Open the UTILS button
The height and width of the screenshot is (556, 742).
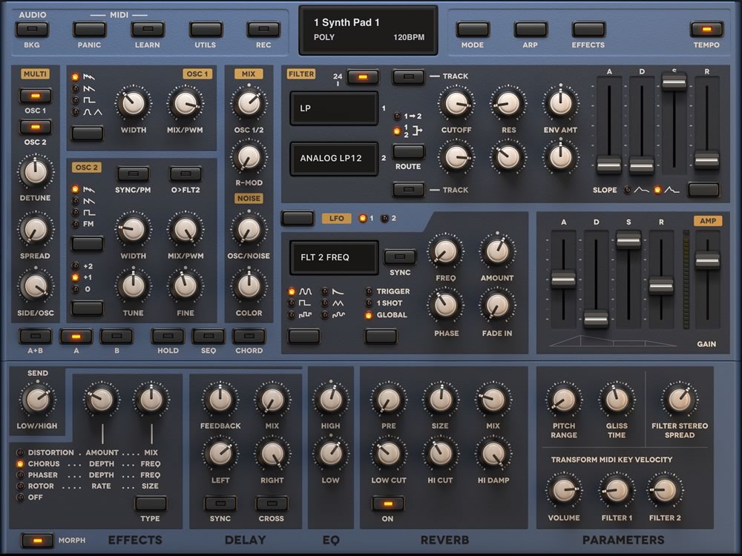206,30
